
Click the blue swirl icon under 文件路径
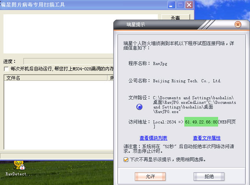click(x=139, y=107)
